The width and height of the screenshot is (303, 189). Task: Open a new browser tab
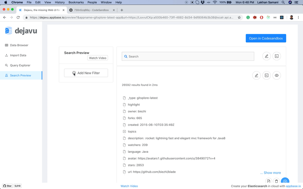click(x=122, y=10)
